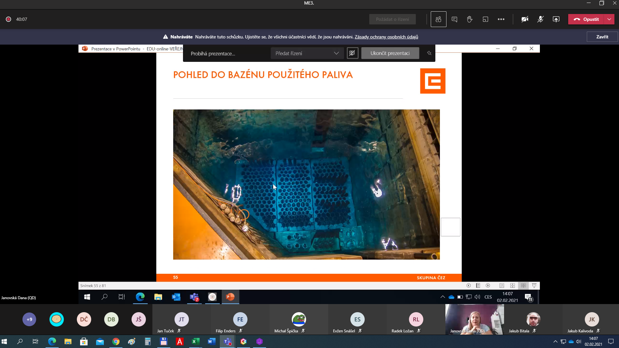Toggle the include computer sound icon
Screen dimensions: 619x348
coord(352,53)
